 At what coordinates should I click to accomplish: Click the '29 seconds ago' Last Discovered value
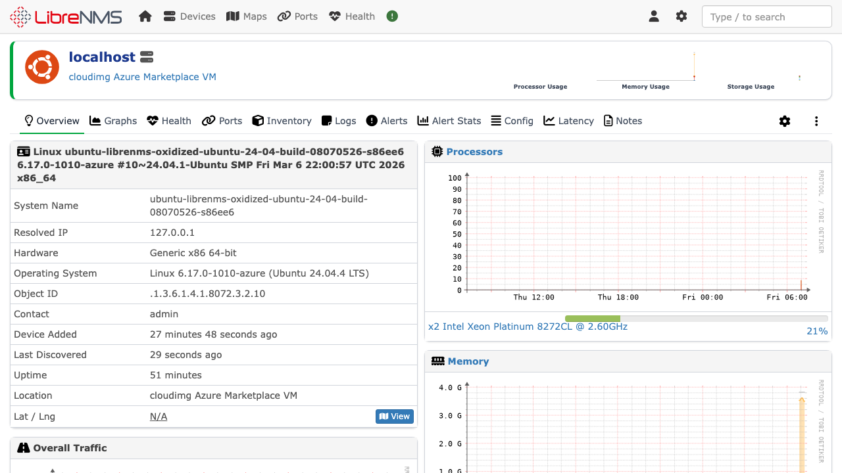tap(186, 355)
